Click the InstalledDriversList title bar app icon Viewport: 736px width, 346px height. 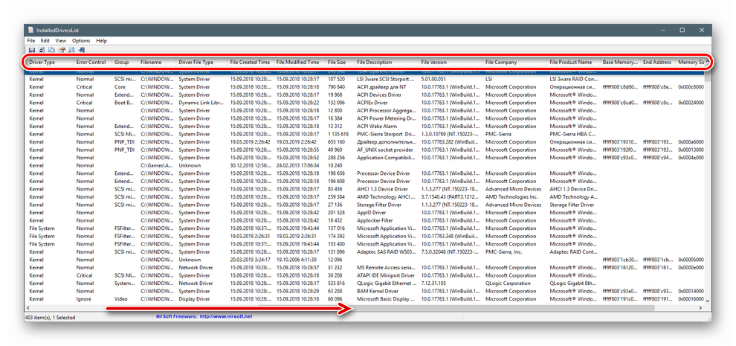click(31, 30)
